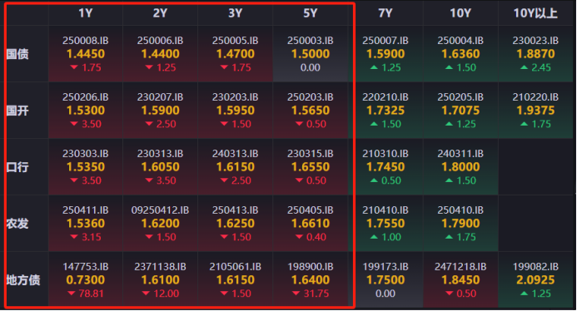Viewport: 577px width, 311px height.
Task: Select the 7Y column header
Action: point(385,13)
